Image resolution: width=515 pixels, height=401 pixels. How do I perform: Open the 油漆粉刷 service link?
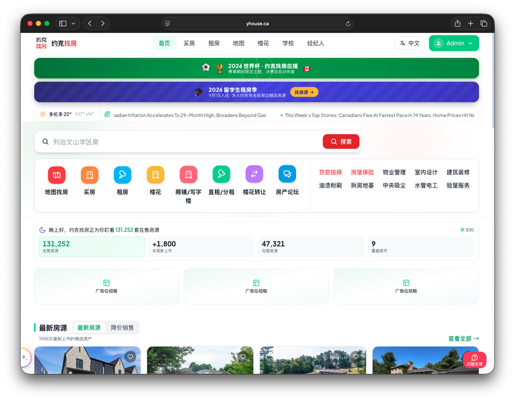pyautogui.click(x=330, y=185)
